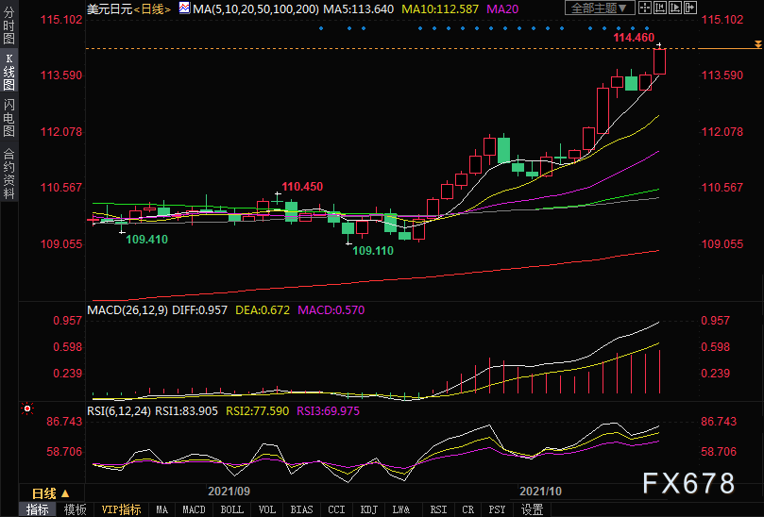The image size is (764, 517).
Task: Expand the 日线 period selector
Action: (51, 493)
